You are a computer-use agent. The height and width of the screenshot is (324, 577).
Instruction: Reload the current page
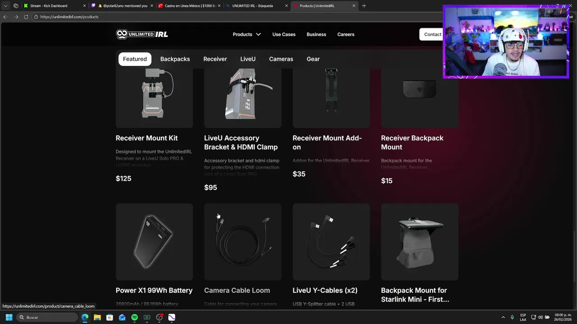click(26, 17)
